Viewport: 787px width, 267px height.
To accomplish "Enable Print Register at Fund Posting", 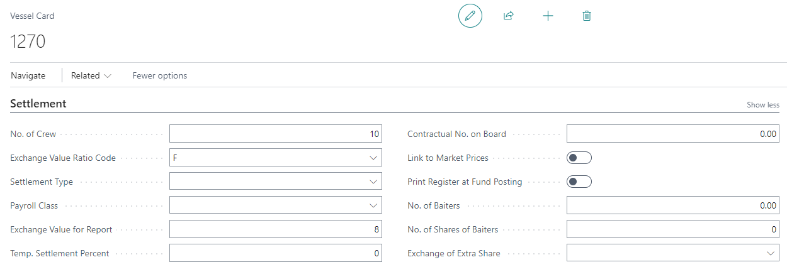I will coord(579,182).
